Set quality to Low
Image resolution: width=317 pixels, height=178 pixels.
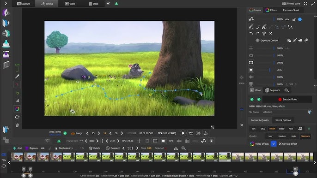tap(270, 136)
